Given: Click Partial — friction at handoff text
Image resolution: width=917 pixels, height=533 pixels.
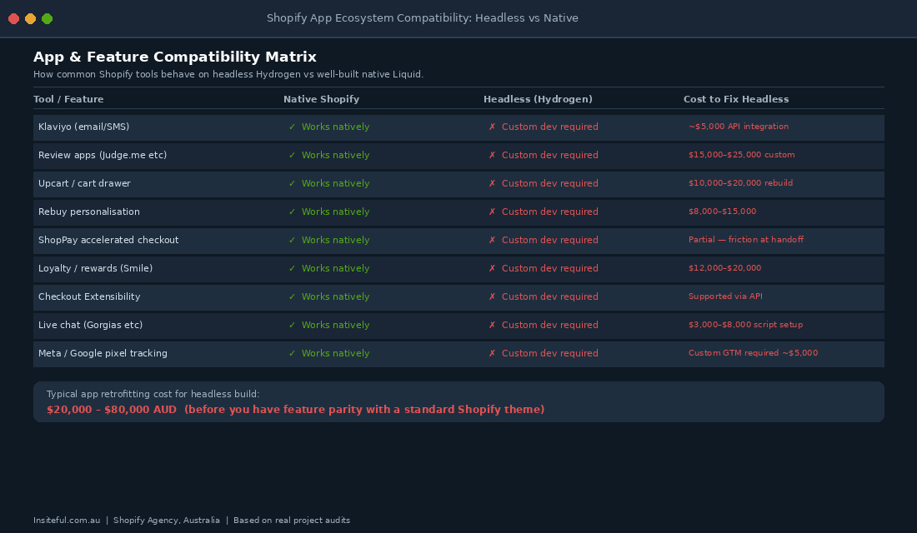Looking at the screenshot, I should 745,240.
